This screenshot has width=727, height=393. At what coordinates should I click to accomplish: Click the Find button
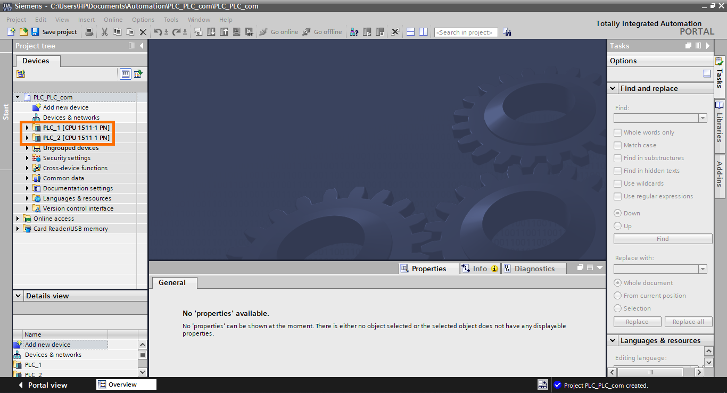[663, 239]
